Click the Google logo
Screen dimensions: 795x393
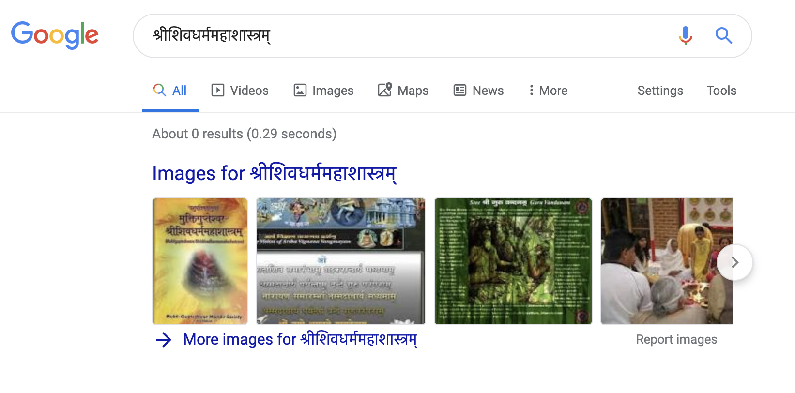(55, 35)
